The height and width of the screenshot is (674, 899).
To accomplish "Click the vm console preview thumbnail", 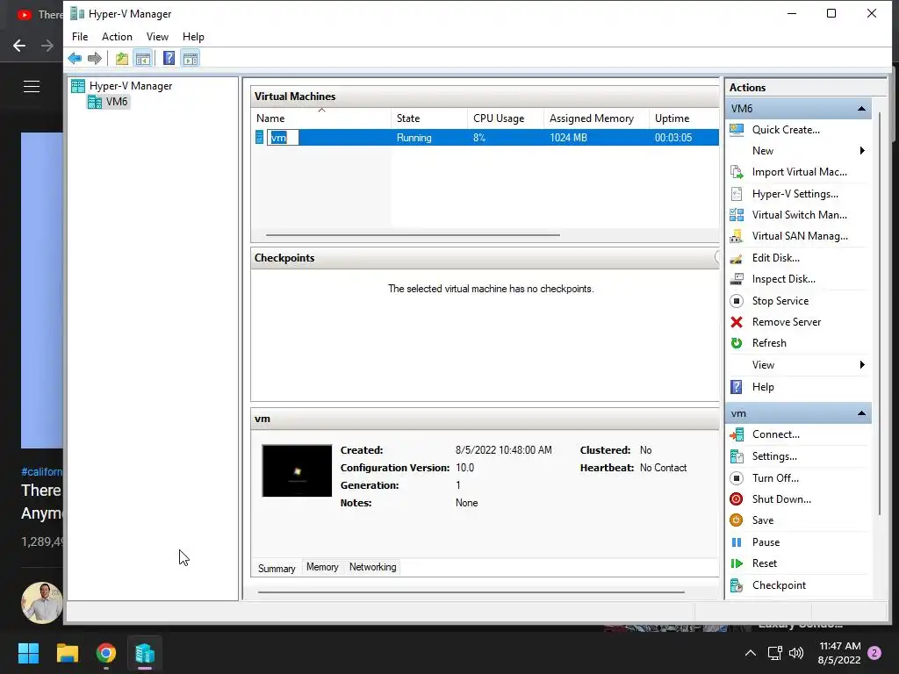I will [297, 470].
